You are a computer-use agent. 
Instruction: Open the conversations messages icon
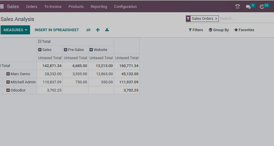(x=248, y=7)
